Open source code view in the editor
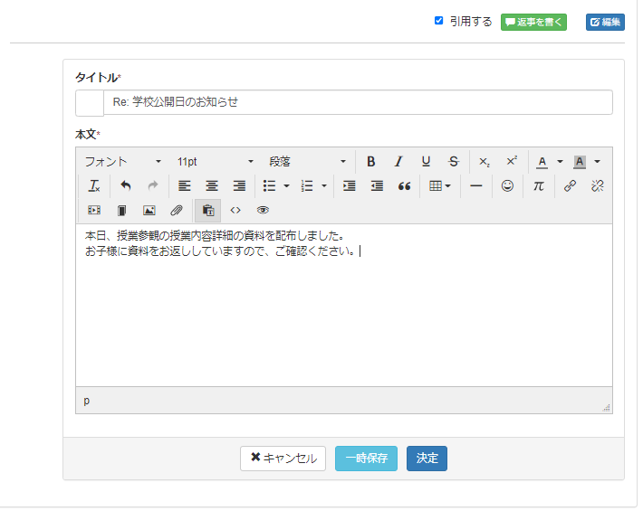This screenshot has width=643, height=511. (235, 211)
